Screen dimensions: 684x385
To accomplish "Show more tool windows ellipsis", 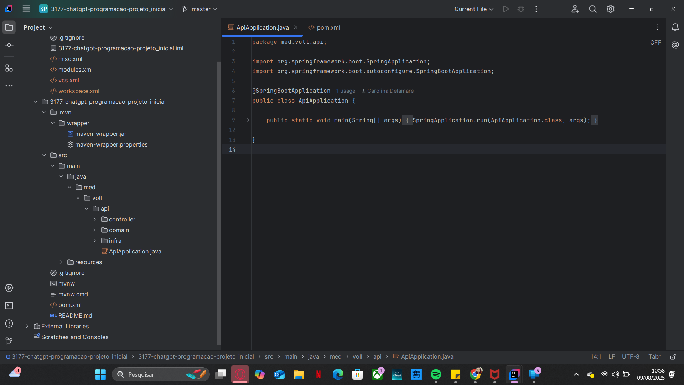I will pyautogui.click(x=9, y=86).
